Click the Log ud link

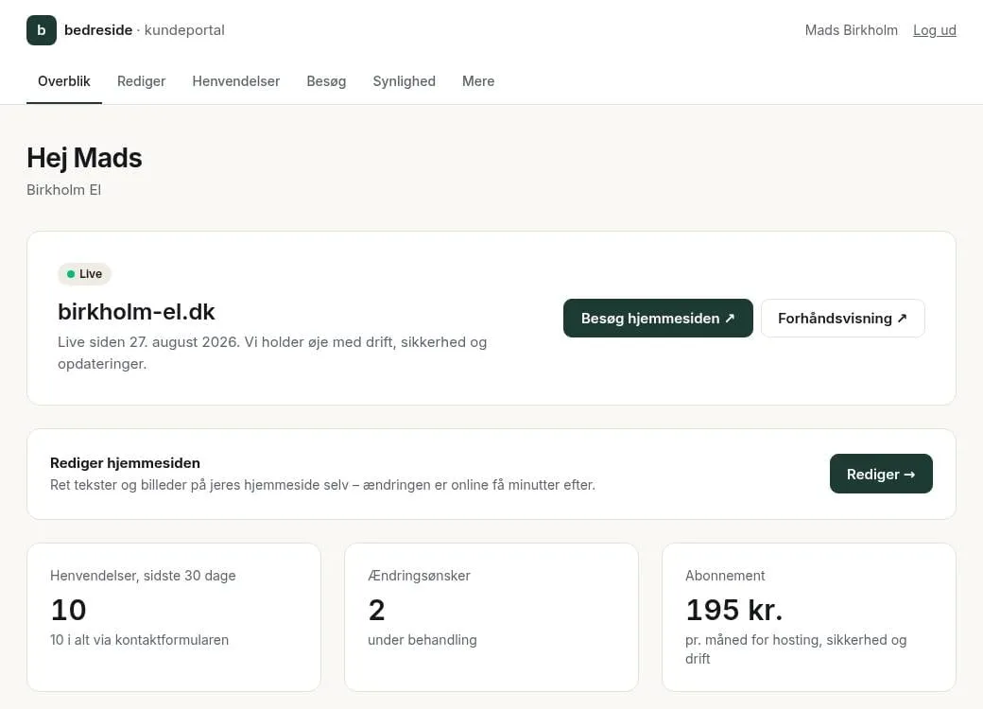[x=934, y=30]
